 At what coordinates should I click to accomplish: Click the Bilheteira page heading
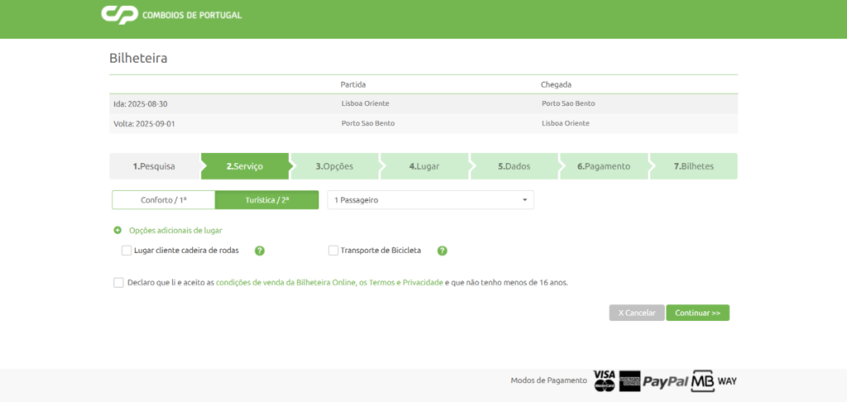click(x=138, y=59)
